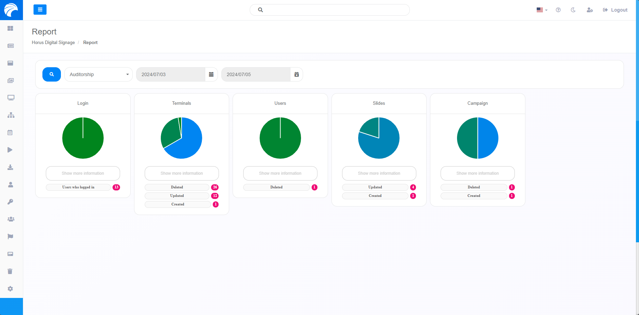
Task: Open the settings gear icon in sidebar
Action: coord(11,289)
